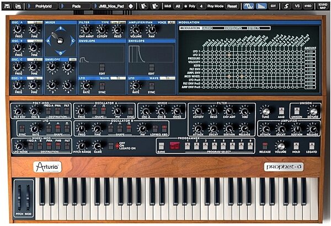Open the filter LFO WAVE dropdown
This screenshot has width=331, height=226.
(x=118, y=78)
